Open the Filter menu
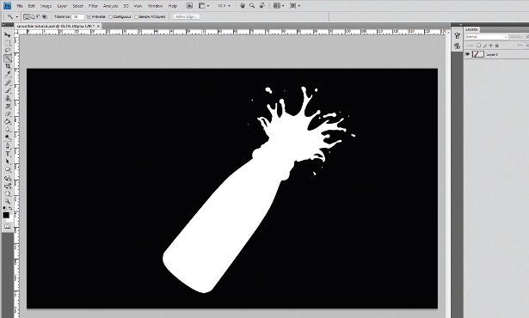This screenshot has height=318, width=529. [93, 6]
